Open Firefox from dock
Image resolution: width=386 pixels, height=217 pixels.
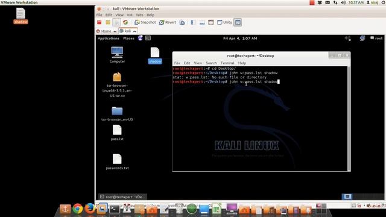(90, 209)
